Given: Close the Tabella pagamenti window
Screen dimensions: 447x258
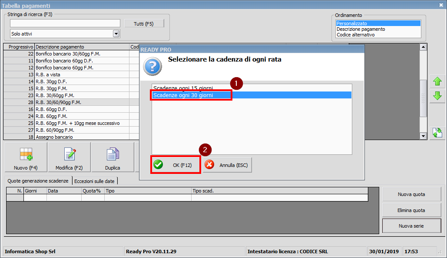Looking at the screenshot, I should [x=441, y=5].
